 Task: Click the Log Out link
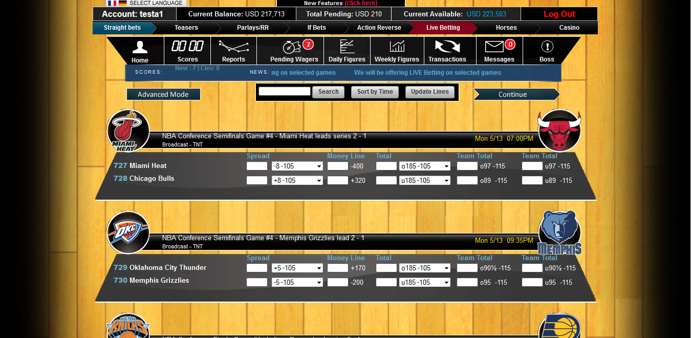(559, 14)
